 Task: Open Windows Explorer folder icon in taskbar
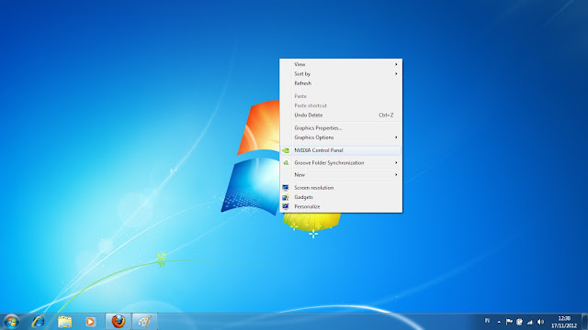pos(64,322)
